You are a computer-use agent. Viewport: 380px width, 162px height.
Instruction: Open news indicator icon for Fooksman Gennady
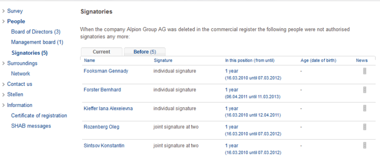pos(365,71)
